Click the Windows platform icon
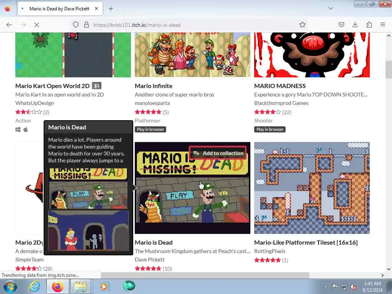The width and height of the screenshot is (392, 294). [x=18, y=129]
